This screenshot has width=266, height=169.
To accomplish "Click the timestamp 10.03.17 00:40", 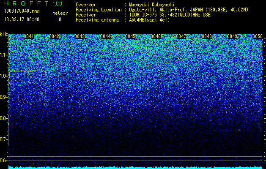I will [x=22, y=19].
